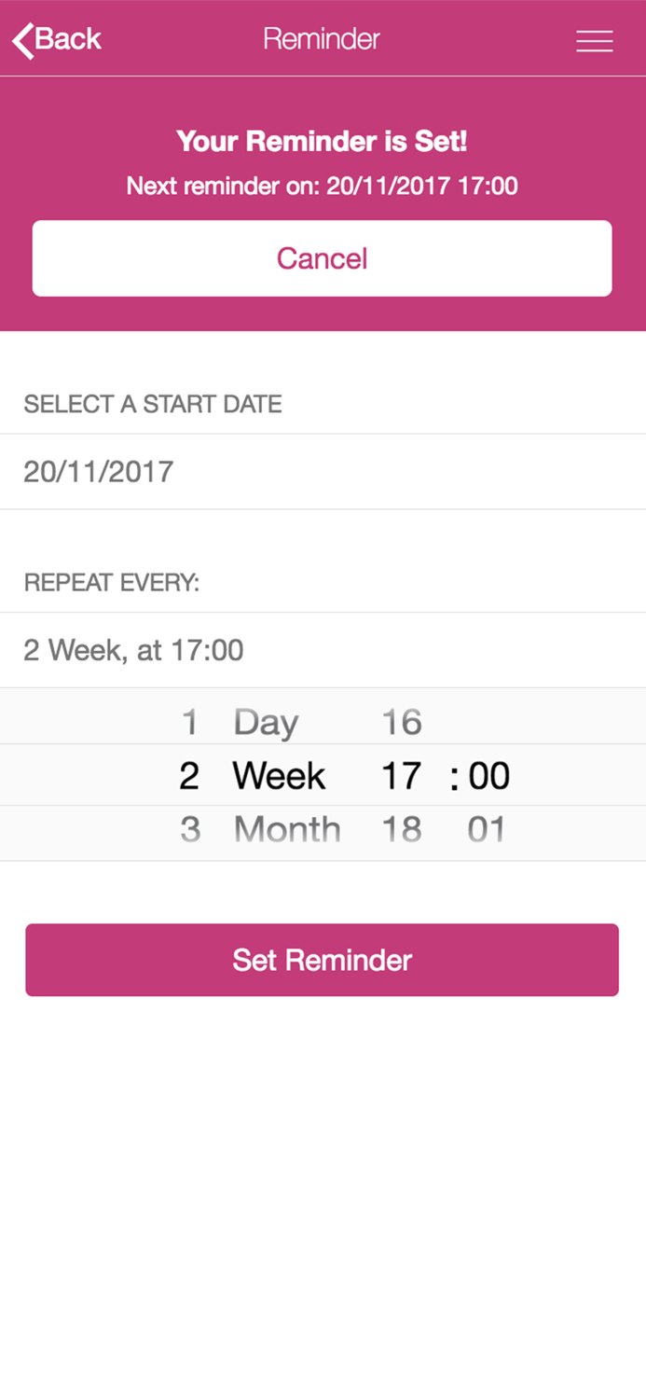Select Month as the repeat interval
The height and width of the screenshot is (1399, 646).
286,829
